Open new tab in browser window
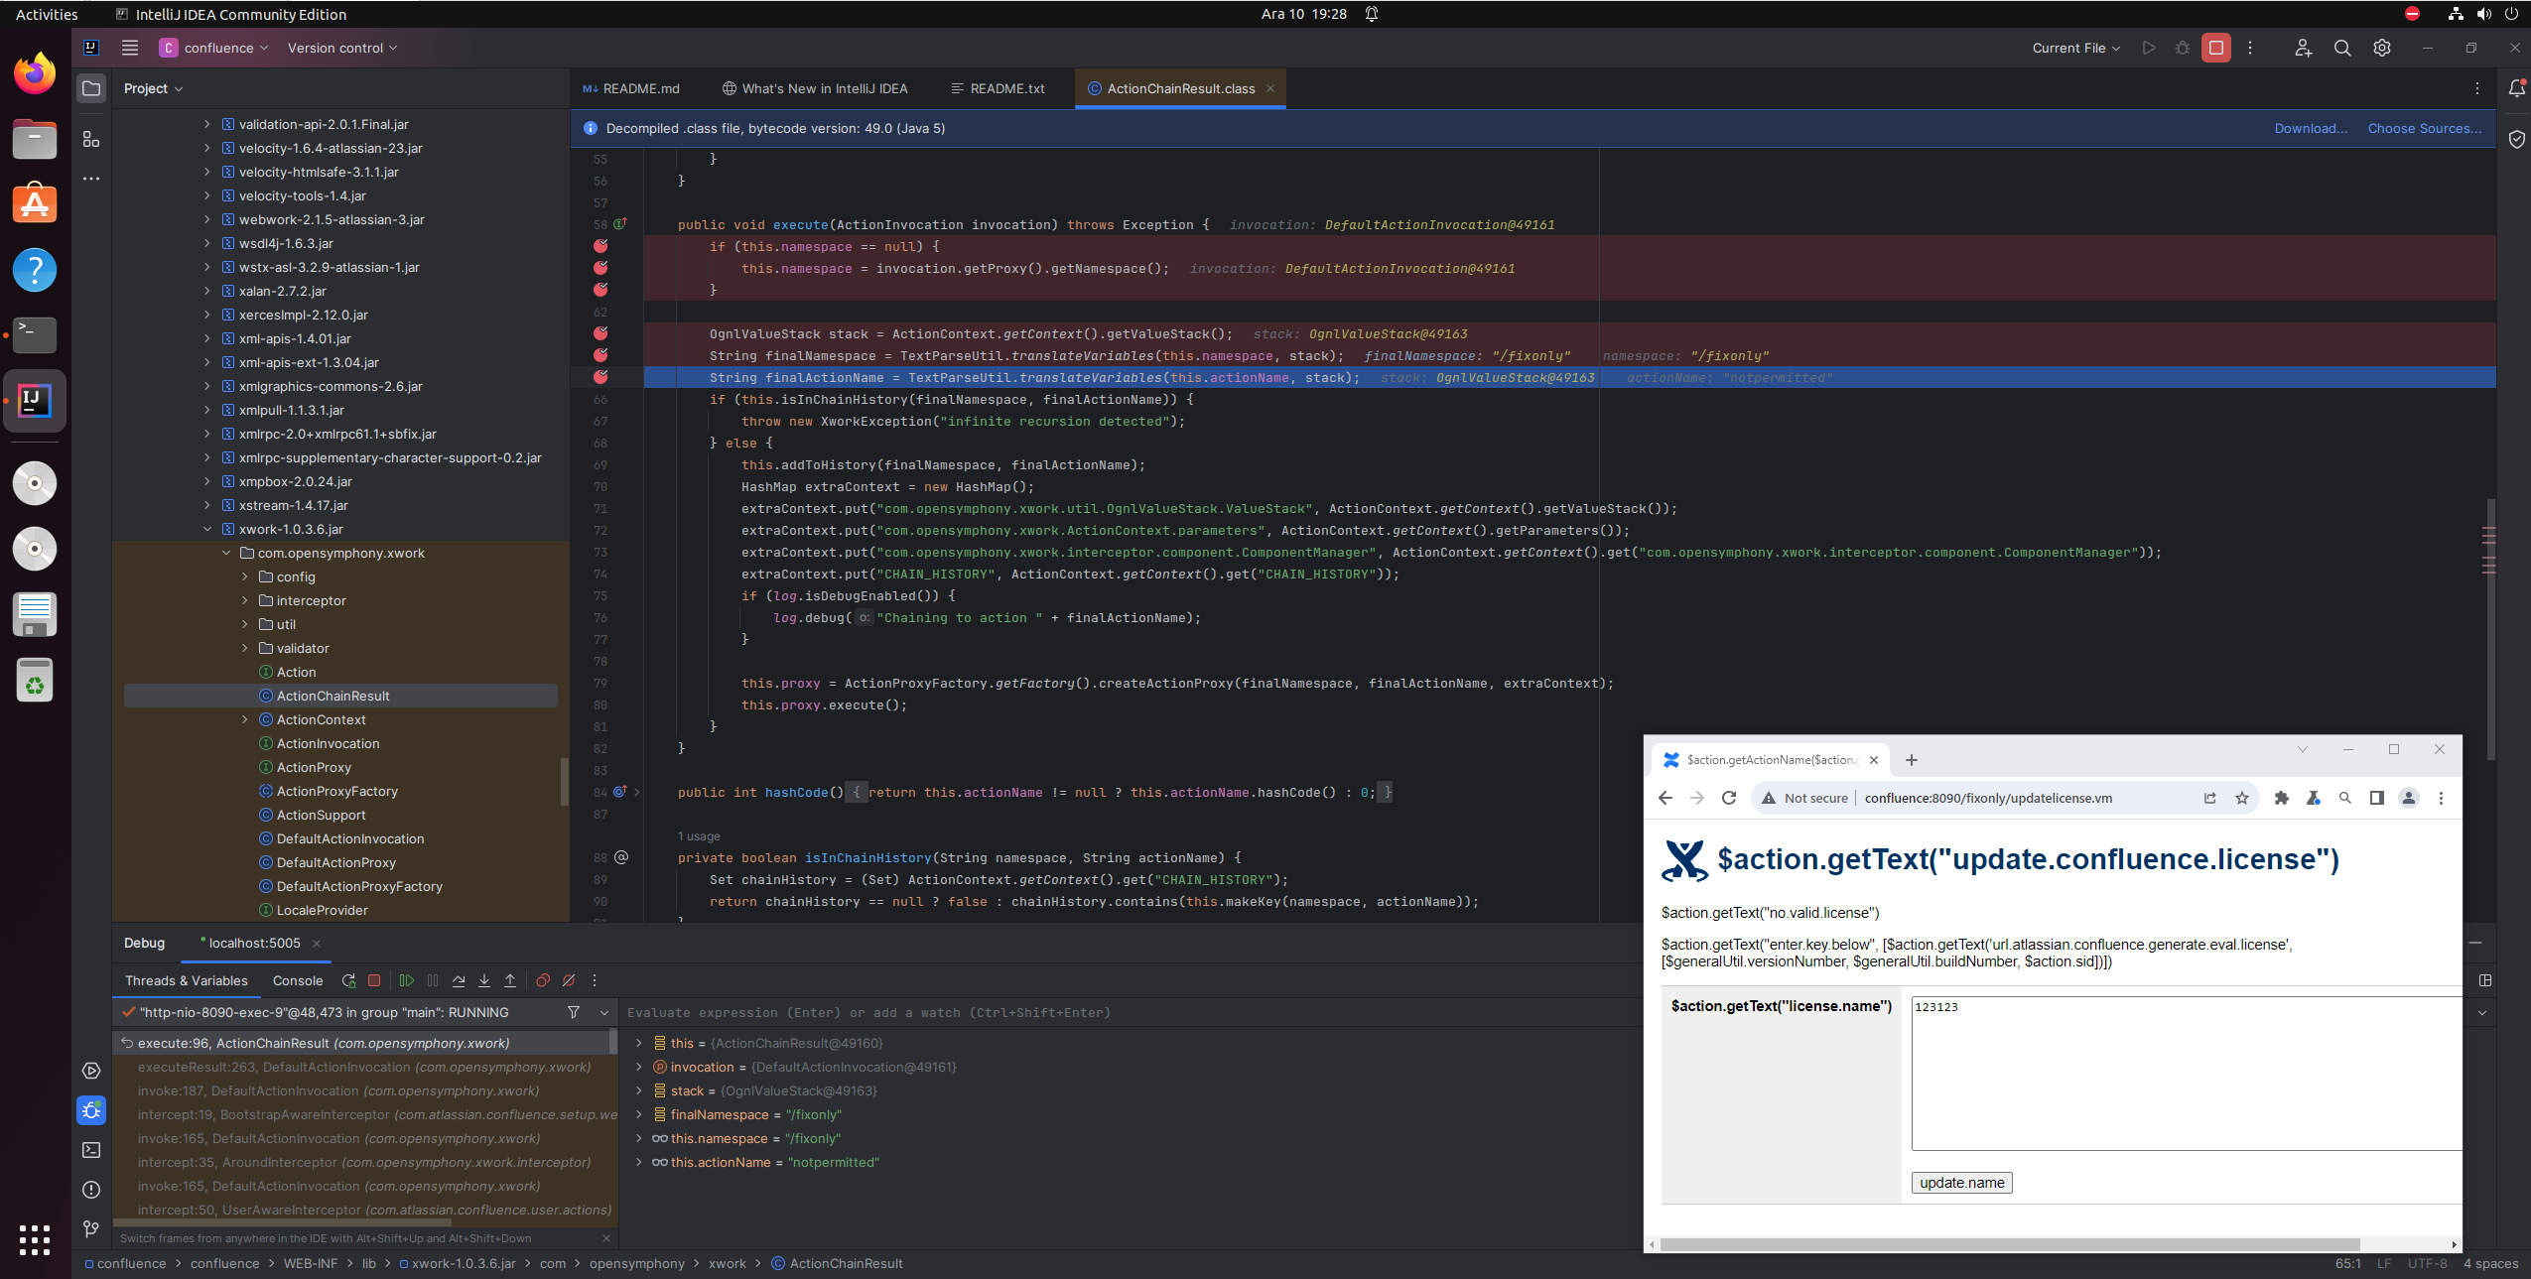 coord(1912,760)
